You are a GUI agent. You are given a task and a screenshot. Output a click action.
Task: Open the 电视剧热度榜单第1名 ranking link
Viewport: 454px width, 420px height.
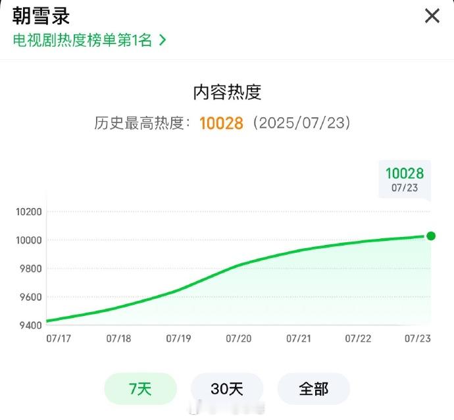pos(89,40)
